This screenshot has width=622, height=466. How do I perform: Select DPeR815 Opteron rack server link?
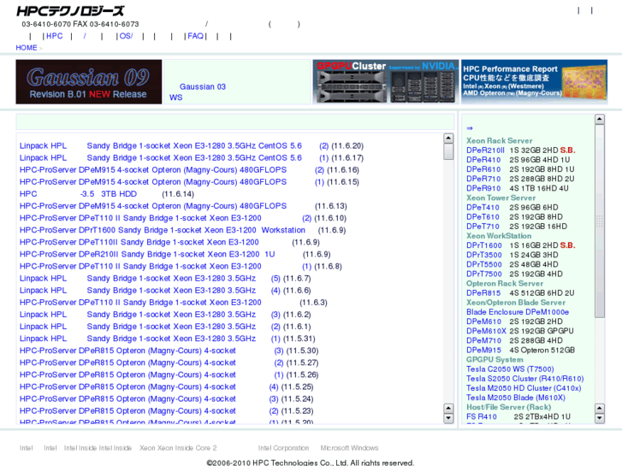pos(483,293)
